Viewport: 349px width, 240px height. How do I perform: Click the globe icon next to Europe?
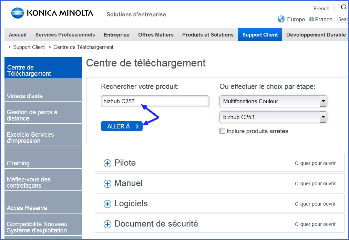point(281,20)
